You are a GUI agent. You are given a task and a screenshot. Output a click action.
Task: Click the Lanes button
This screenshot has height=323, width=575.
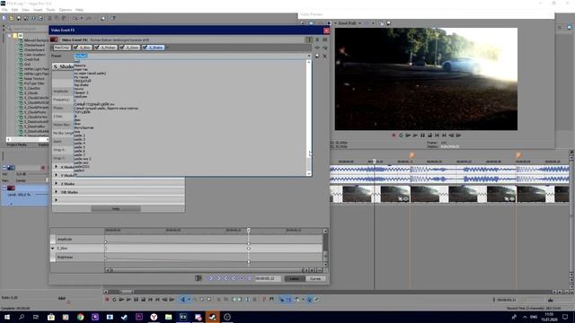pos(295,279)
